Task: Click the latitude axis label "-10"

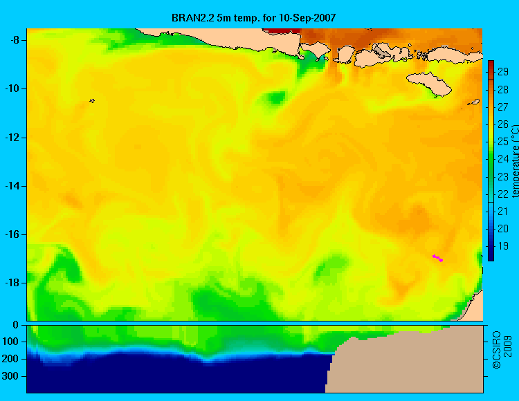Action: coord(12,88)
